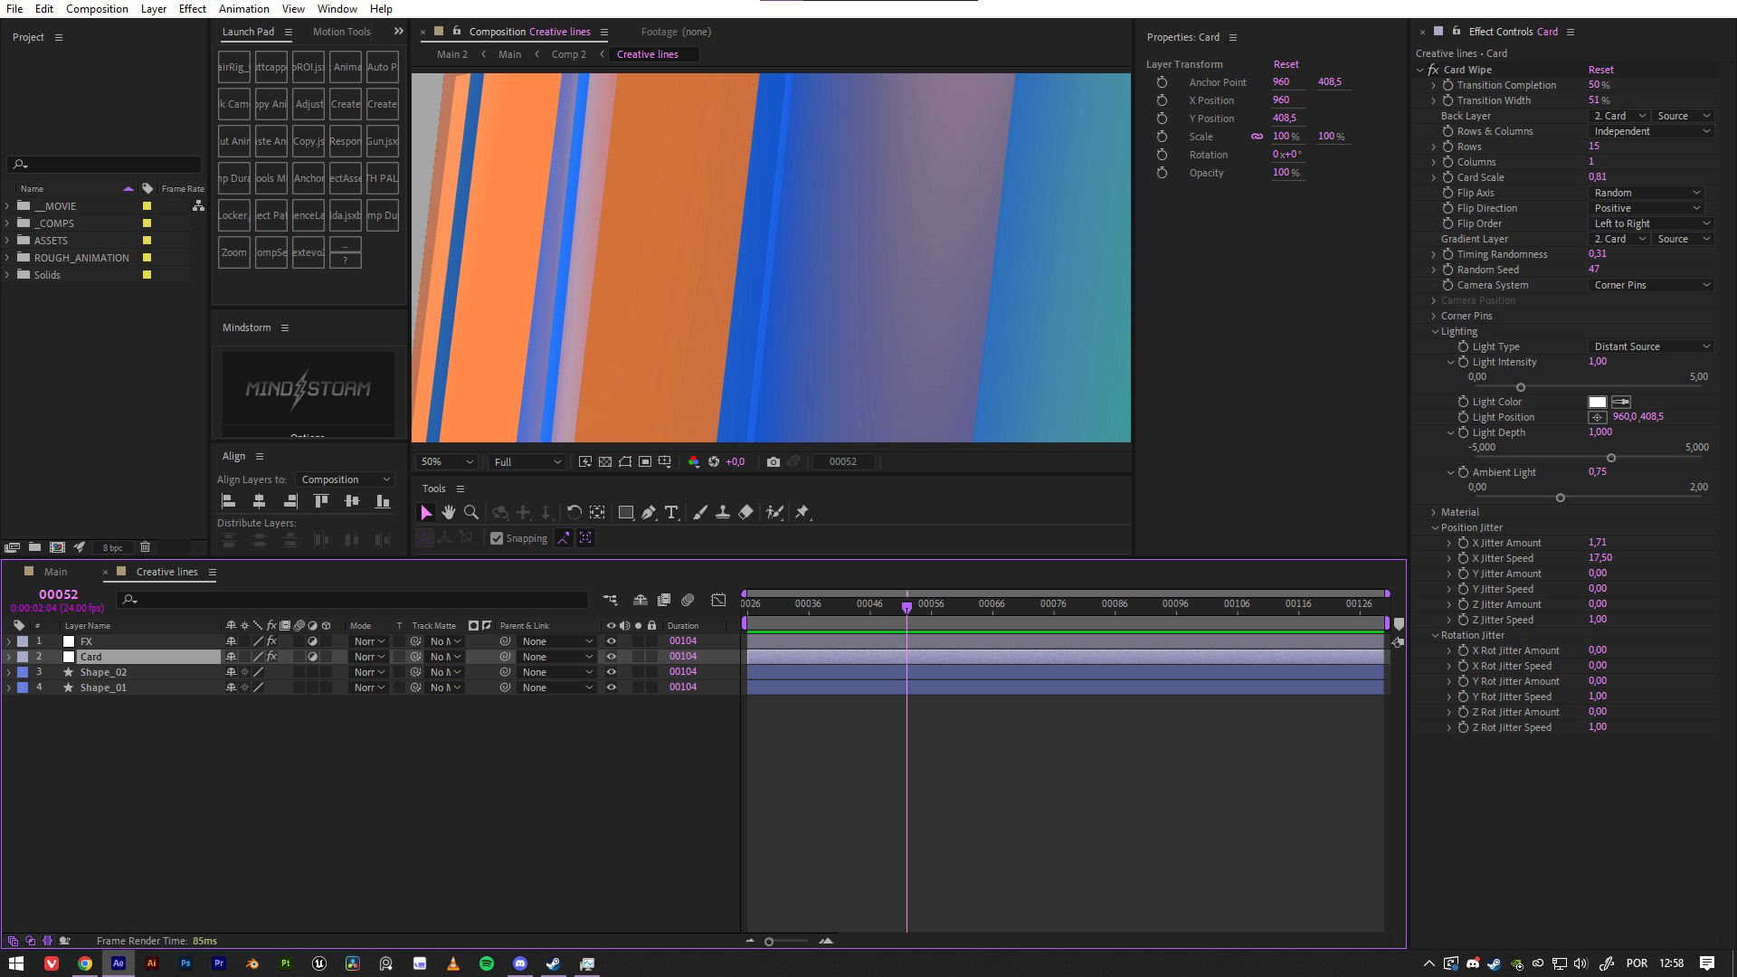Hide the Shape_02 layer
Screen dimensions: 1737x977
click(x=611, y=672)
